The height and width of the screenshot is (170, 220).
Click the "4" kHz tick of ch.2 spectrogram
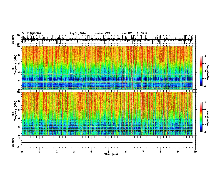click(19, 118)
